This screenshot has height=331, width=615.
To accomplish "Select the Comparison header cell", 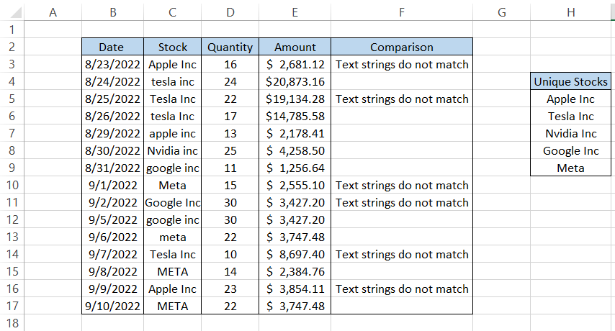I will tap(401, 47).
